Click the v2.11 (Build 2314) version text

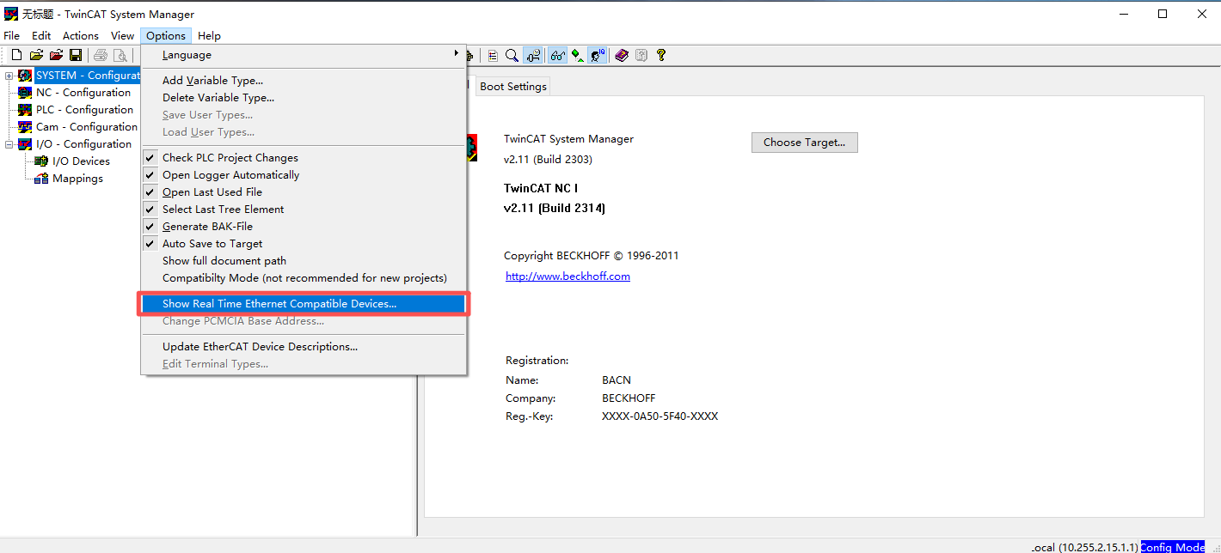555,209
